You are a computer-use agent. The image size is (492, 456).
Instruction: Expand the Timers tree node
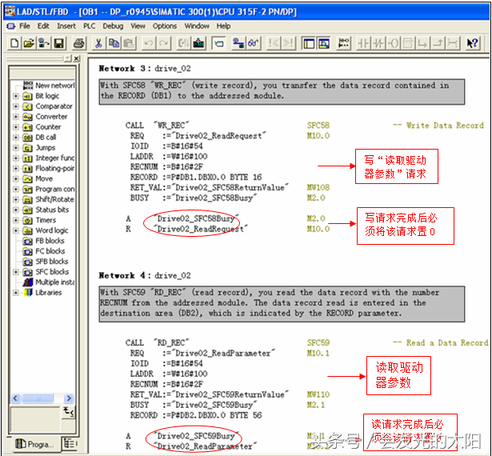click(x=16, y=220)
